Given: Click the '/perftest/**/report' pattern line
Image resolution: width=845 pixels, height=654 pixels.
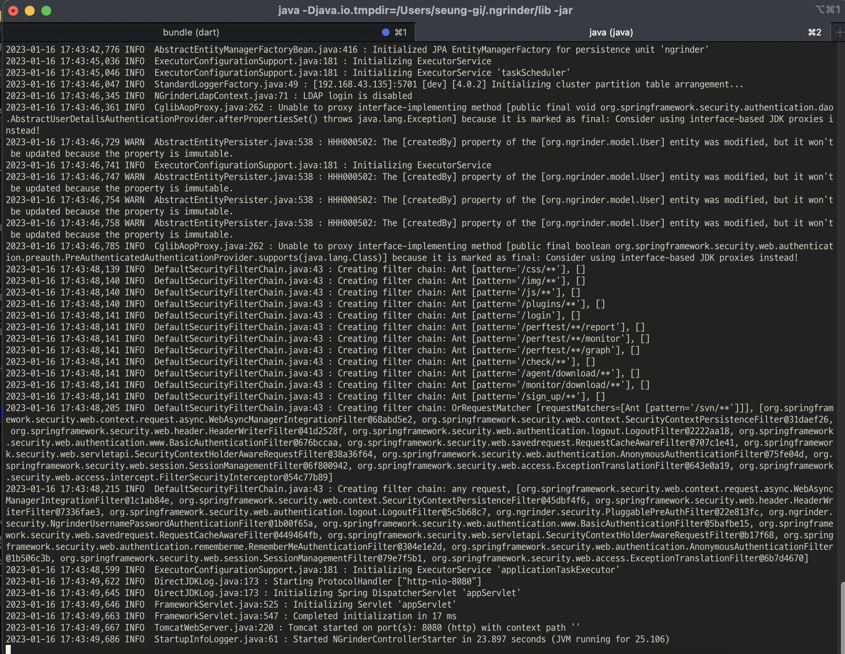Looking at the screenshot, I should click(x=325, y=327).
